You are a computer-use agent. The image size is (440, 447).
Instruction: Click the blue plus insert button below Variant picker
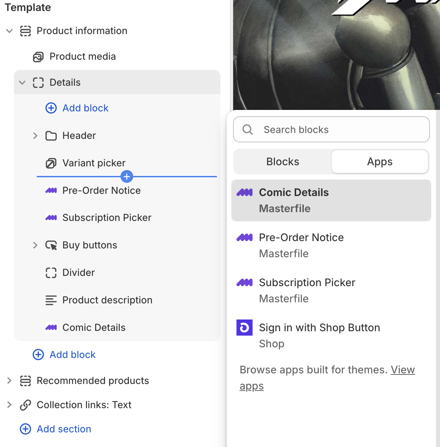pos(127,177)
